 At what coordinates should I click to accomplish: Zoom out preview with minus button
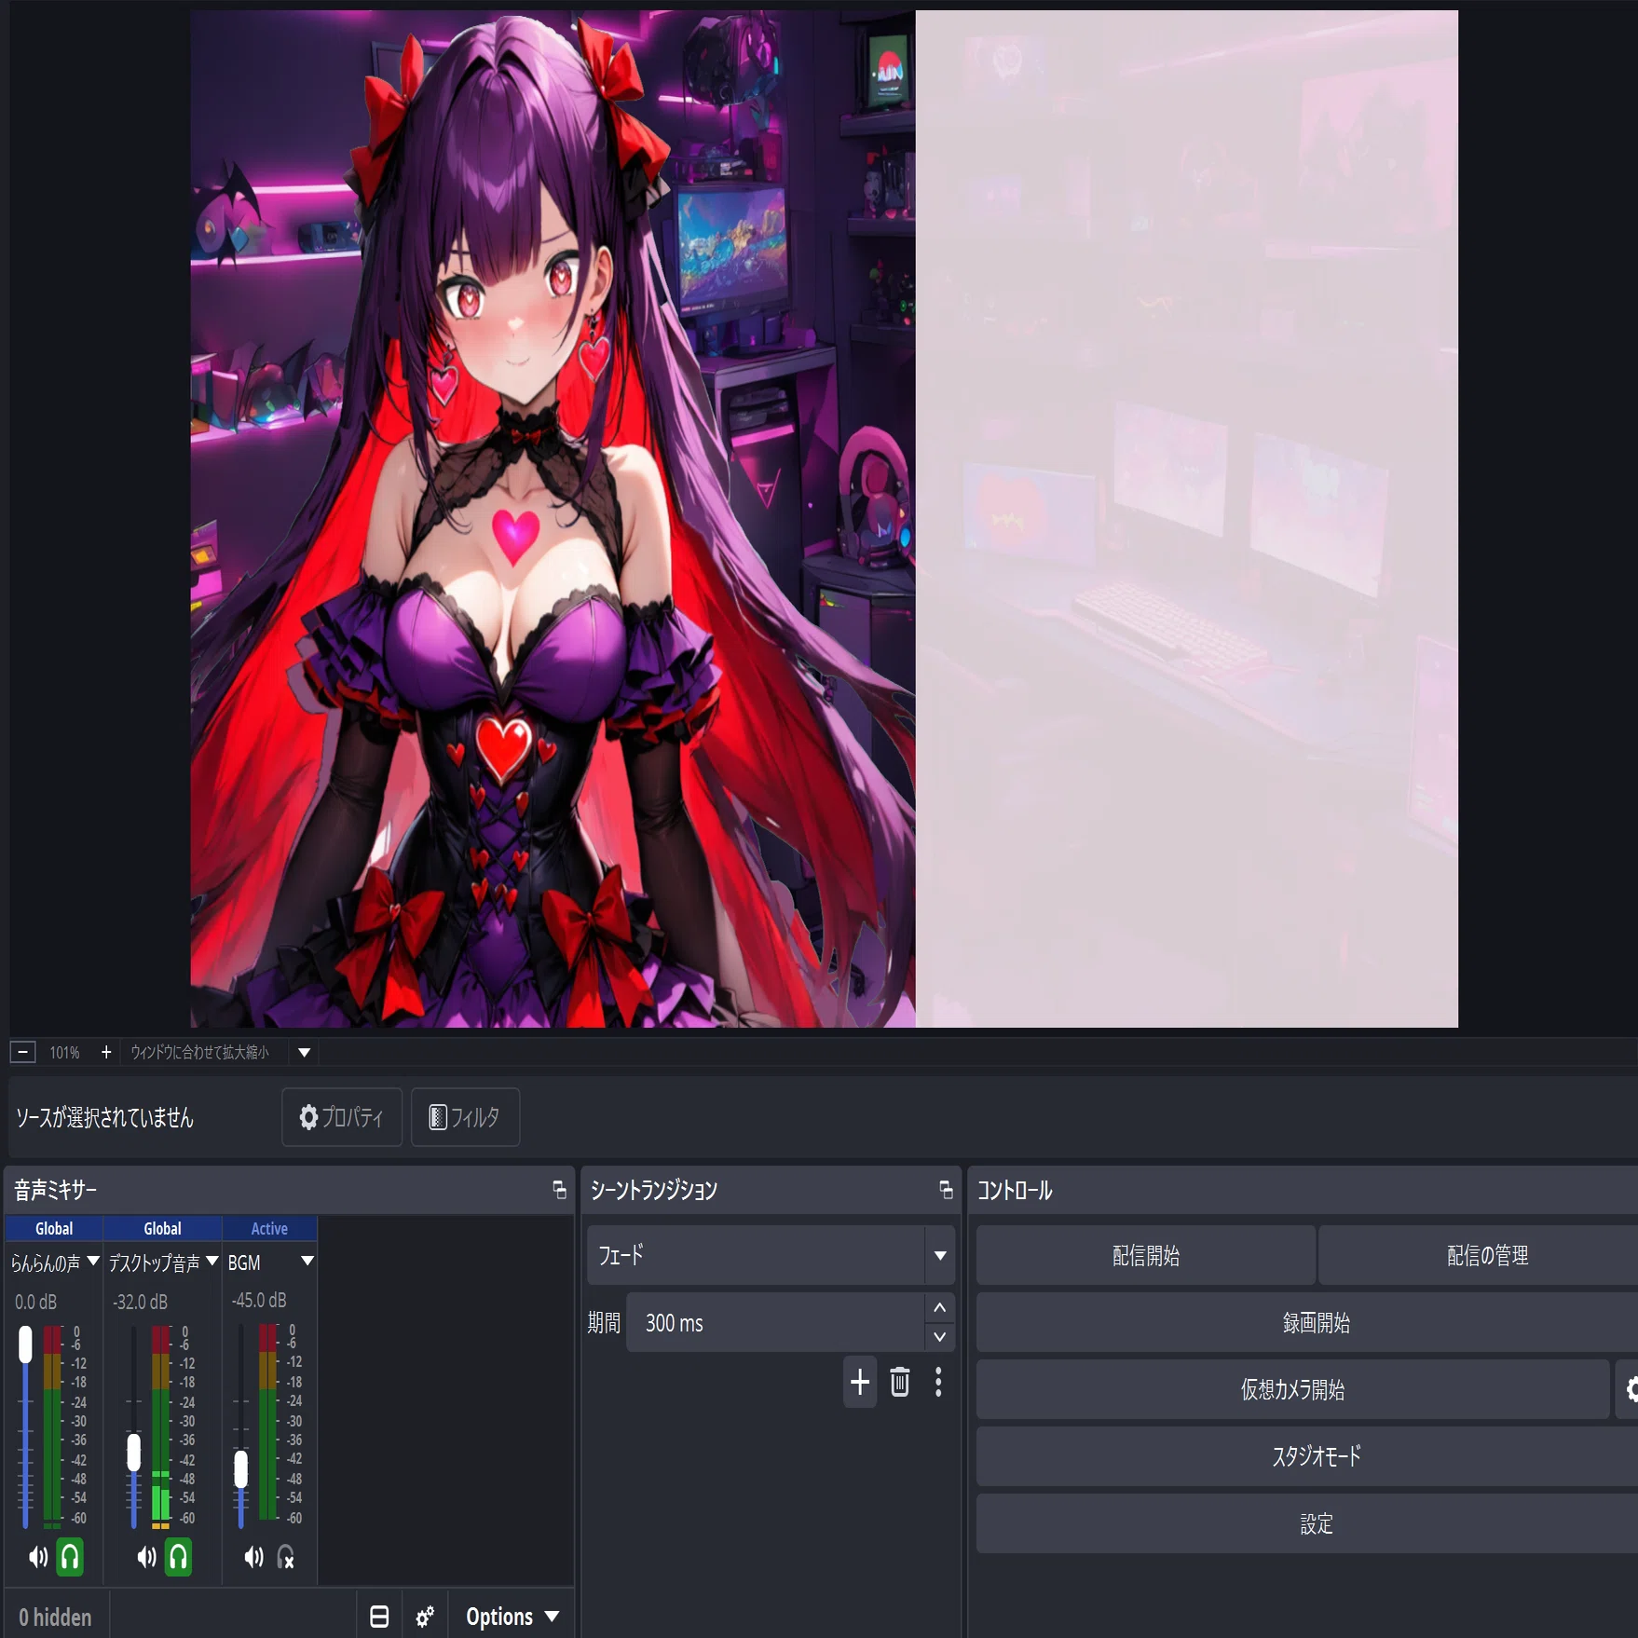(23, 1052)
